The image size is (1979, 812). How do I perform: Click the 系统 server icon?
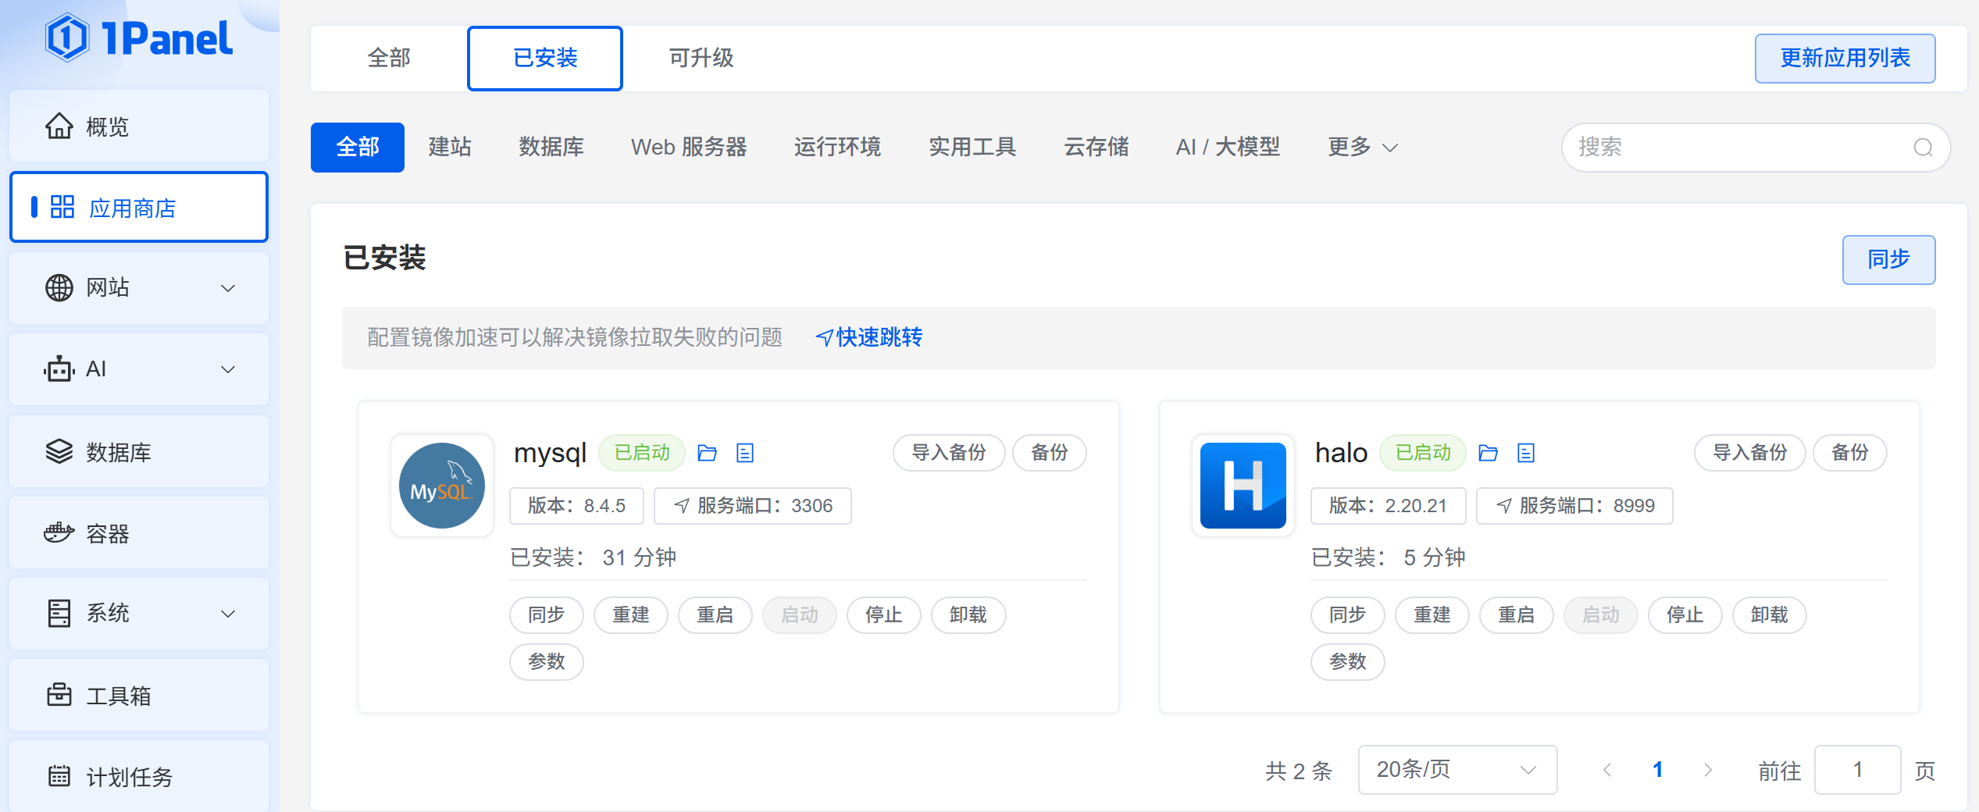click(x=59, y=614)
